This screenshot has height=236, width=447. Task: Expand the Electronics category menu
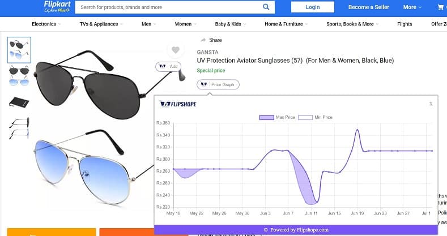(x=46, y=24)
